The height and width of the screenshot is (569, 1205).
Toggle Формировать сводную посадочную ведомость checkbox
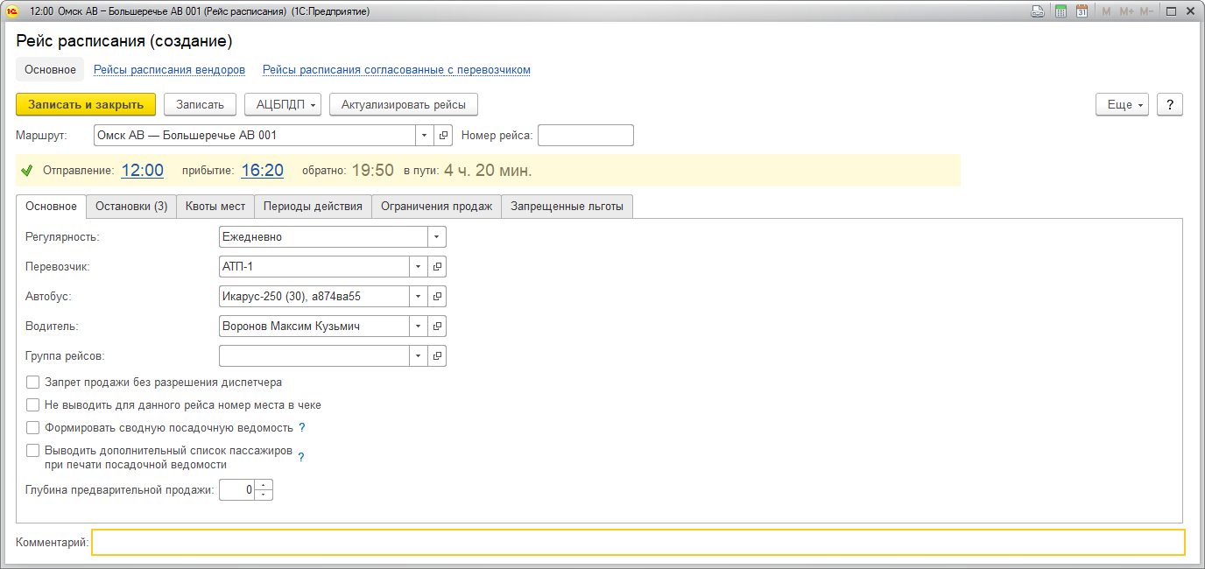click(33, 428)
